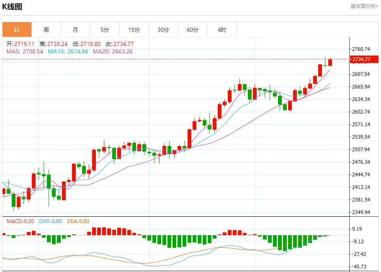Screen dimensions: 381x272
Task: Show the 30分 interval chart
Action: tap(163, 30)
